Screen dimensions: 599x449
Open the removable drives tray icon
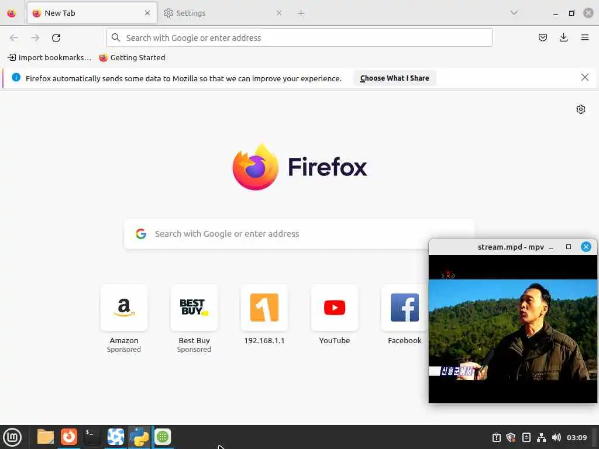point(526,437)
